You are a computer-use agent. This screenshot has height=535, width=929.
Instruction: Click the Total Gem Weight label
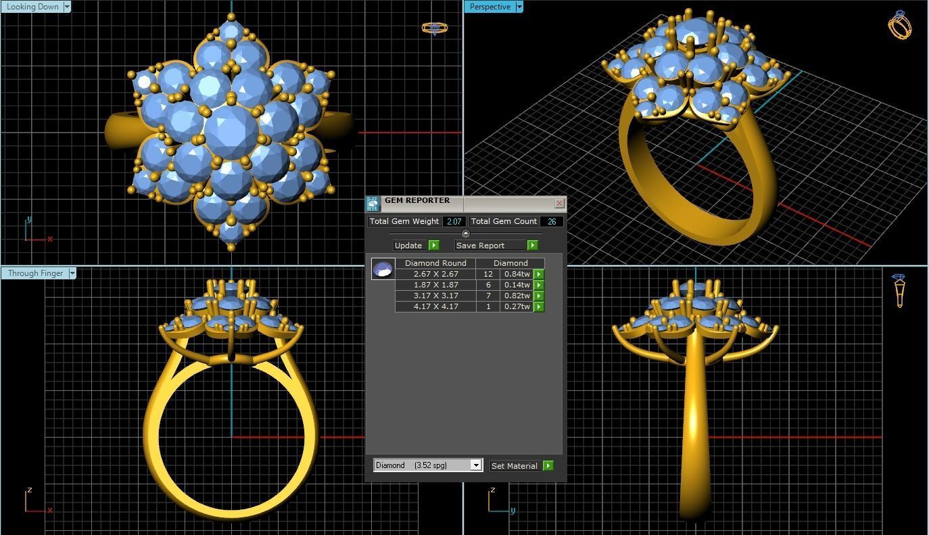[404, 221]
